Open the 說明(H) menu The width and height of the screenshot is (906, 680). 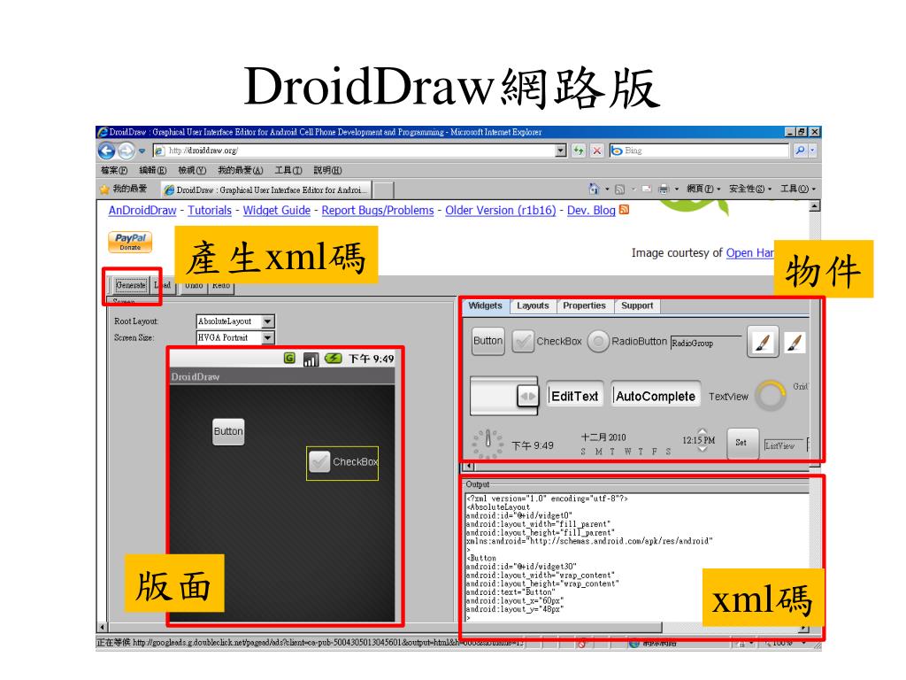327,171
